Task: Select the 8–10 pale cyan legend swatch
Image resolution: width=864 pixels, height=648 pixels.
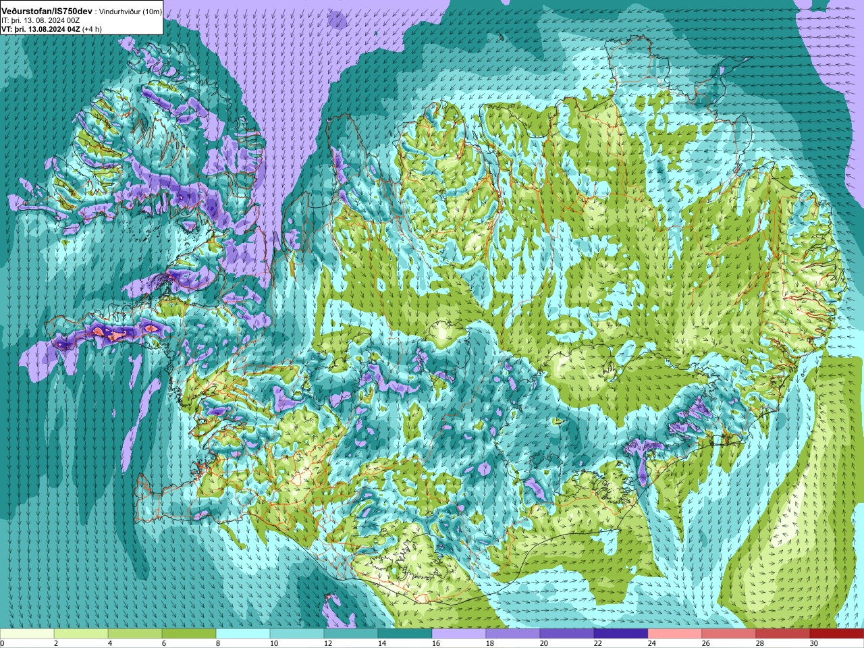Action: coord(243,634)
